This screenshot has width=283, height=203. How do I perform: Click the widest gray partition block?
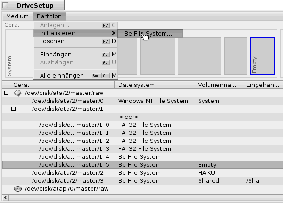pyautogui.click(x=198, y=56)
